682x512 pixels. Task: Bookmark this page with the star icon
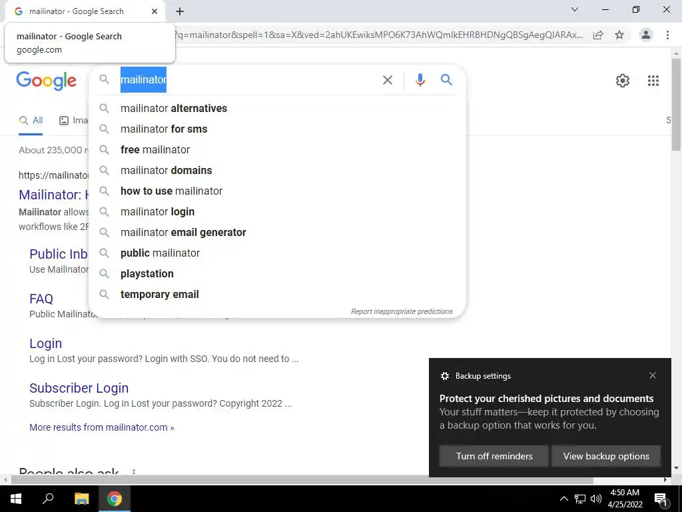(x=619, y=35)
